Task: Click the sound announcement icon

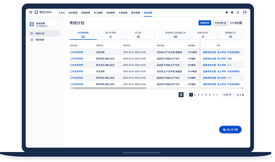Action: point(232,12)
